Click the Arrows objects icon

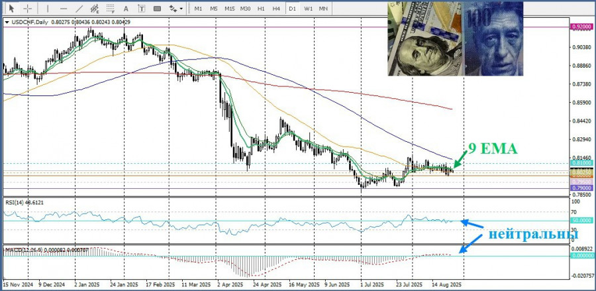[173, 9]
